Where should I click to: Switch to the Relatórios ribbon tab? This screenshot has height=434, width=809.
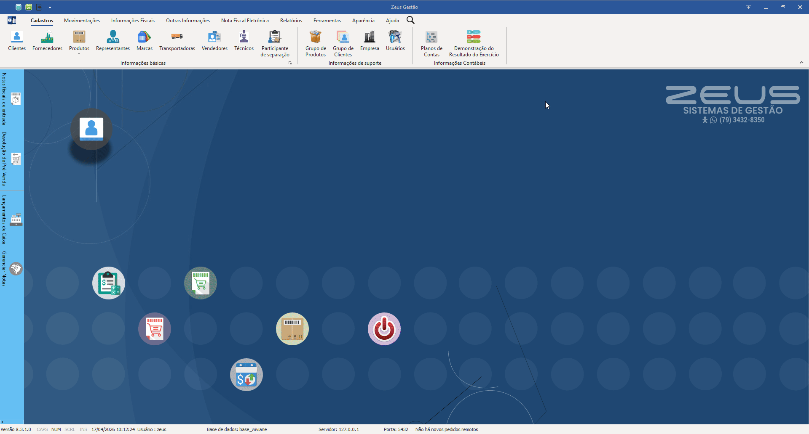click(291, 21)
